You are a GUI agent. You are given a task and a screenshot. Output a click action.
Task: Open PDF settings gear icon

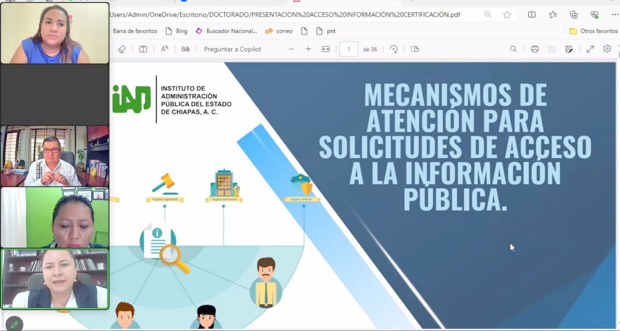point(607,49)
